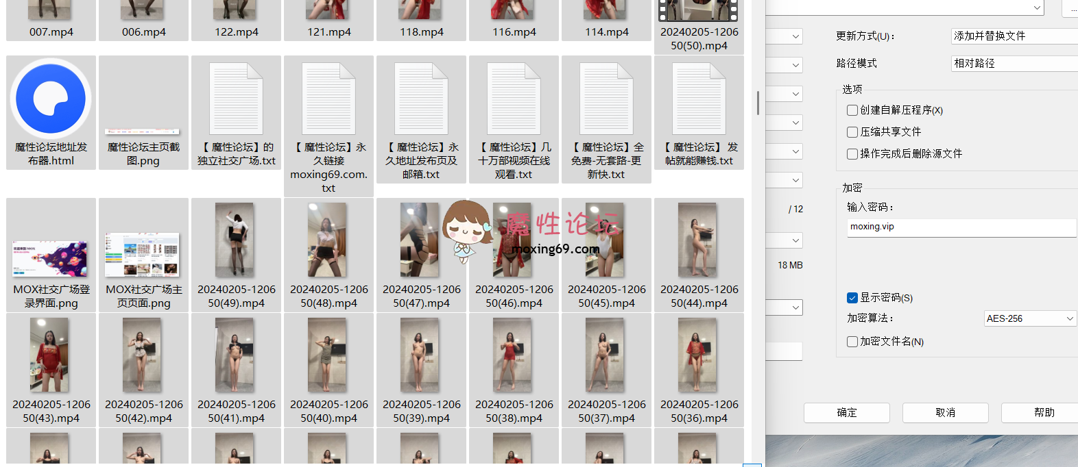Click the 取消 button
This screenshot has width=1078, height=467.
[x=945, y=413]
